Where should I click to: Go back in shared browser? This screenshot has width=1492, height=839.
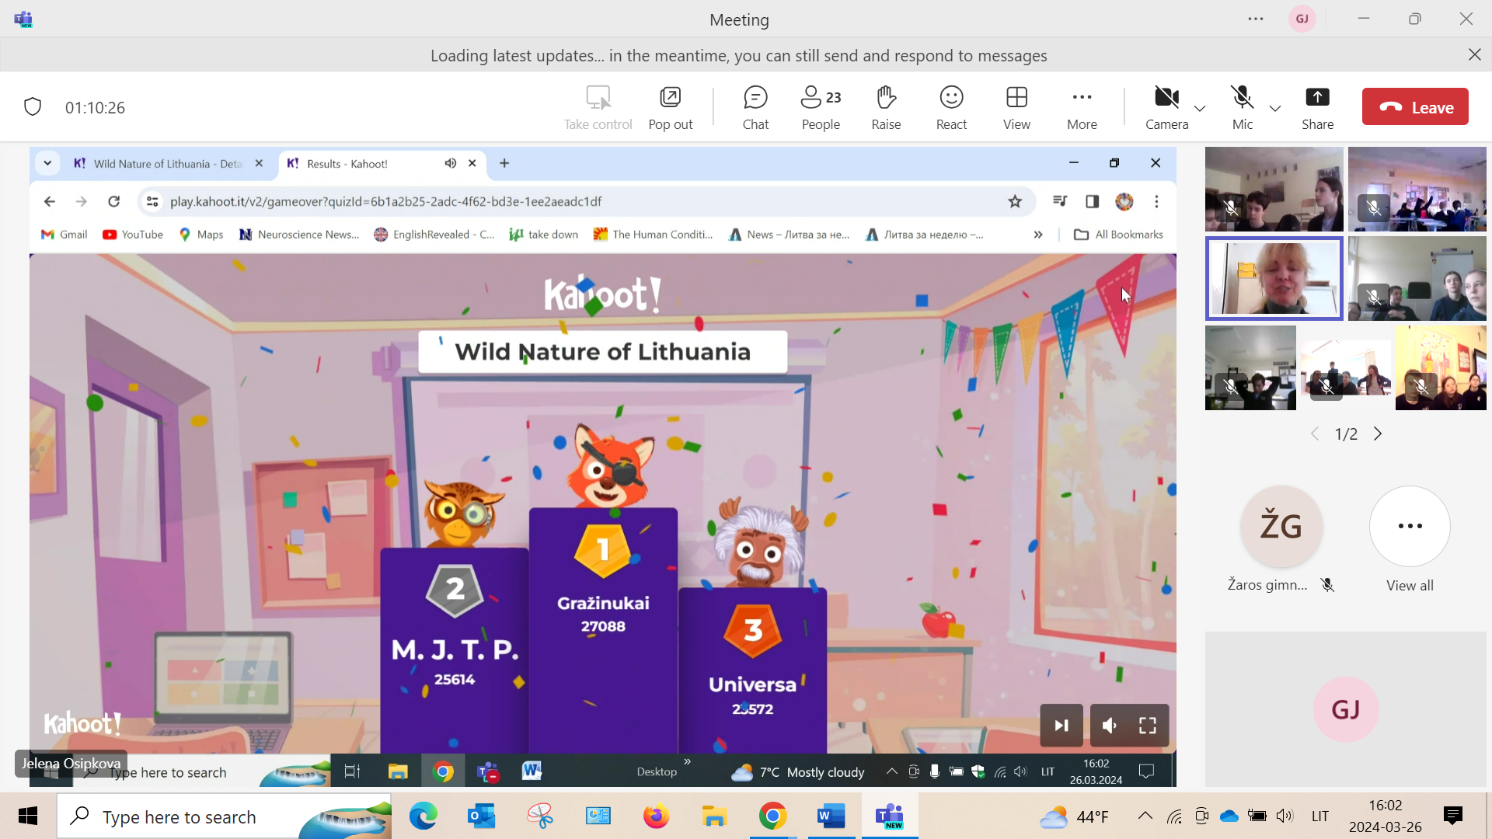[x=50, y=201]
